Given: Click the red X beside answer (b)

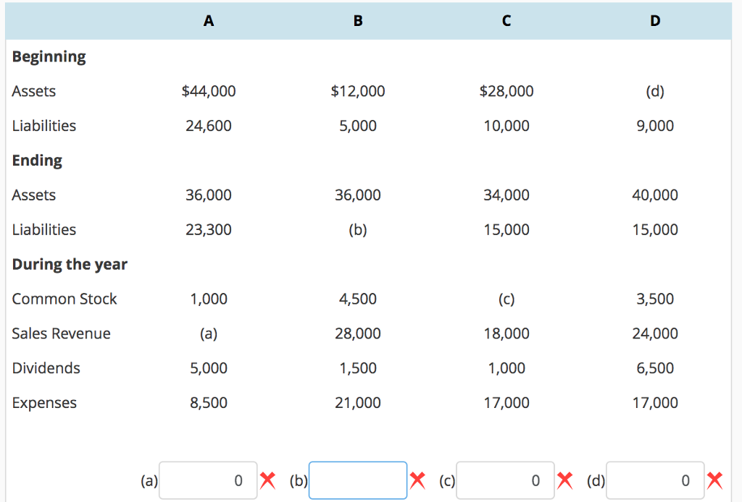Looking at the screenshot, I should coord(417,480).
